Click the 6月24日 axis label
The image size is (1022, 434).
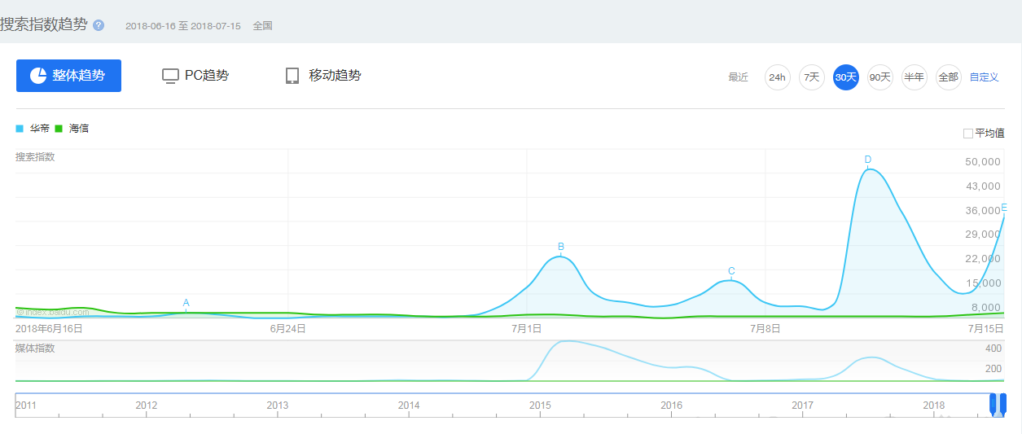[288, 329]
